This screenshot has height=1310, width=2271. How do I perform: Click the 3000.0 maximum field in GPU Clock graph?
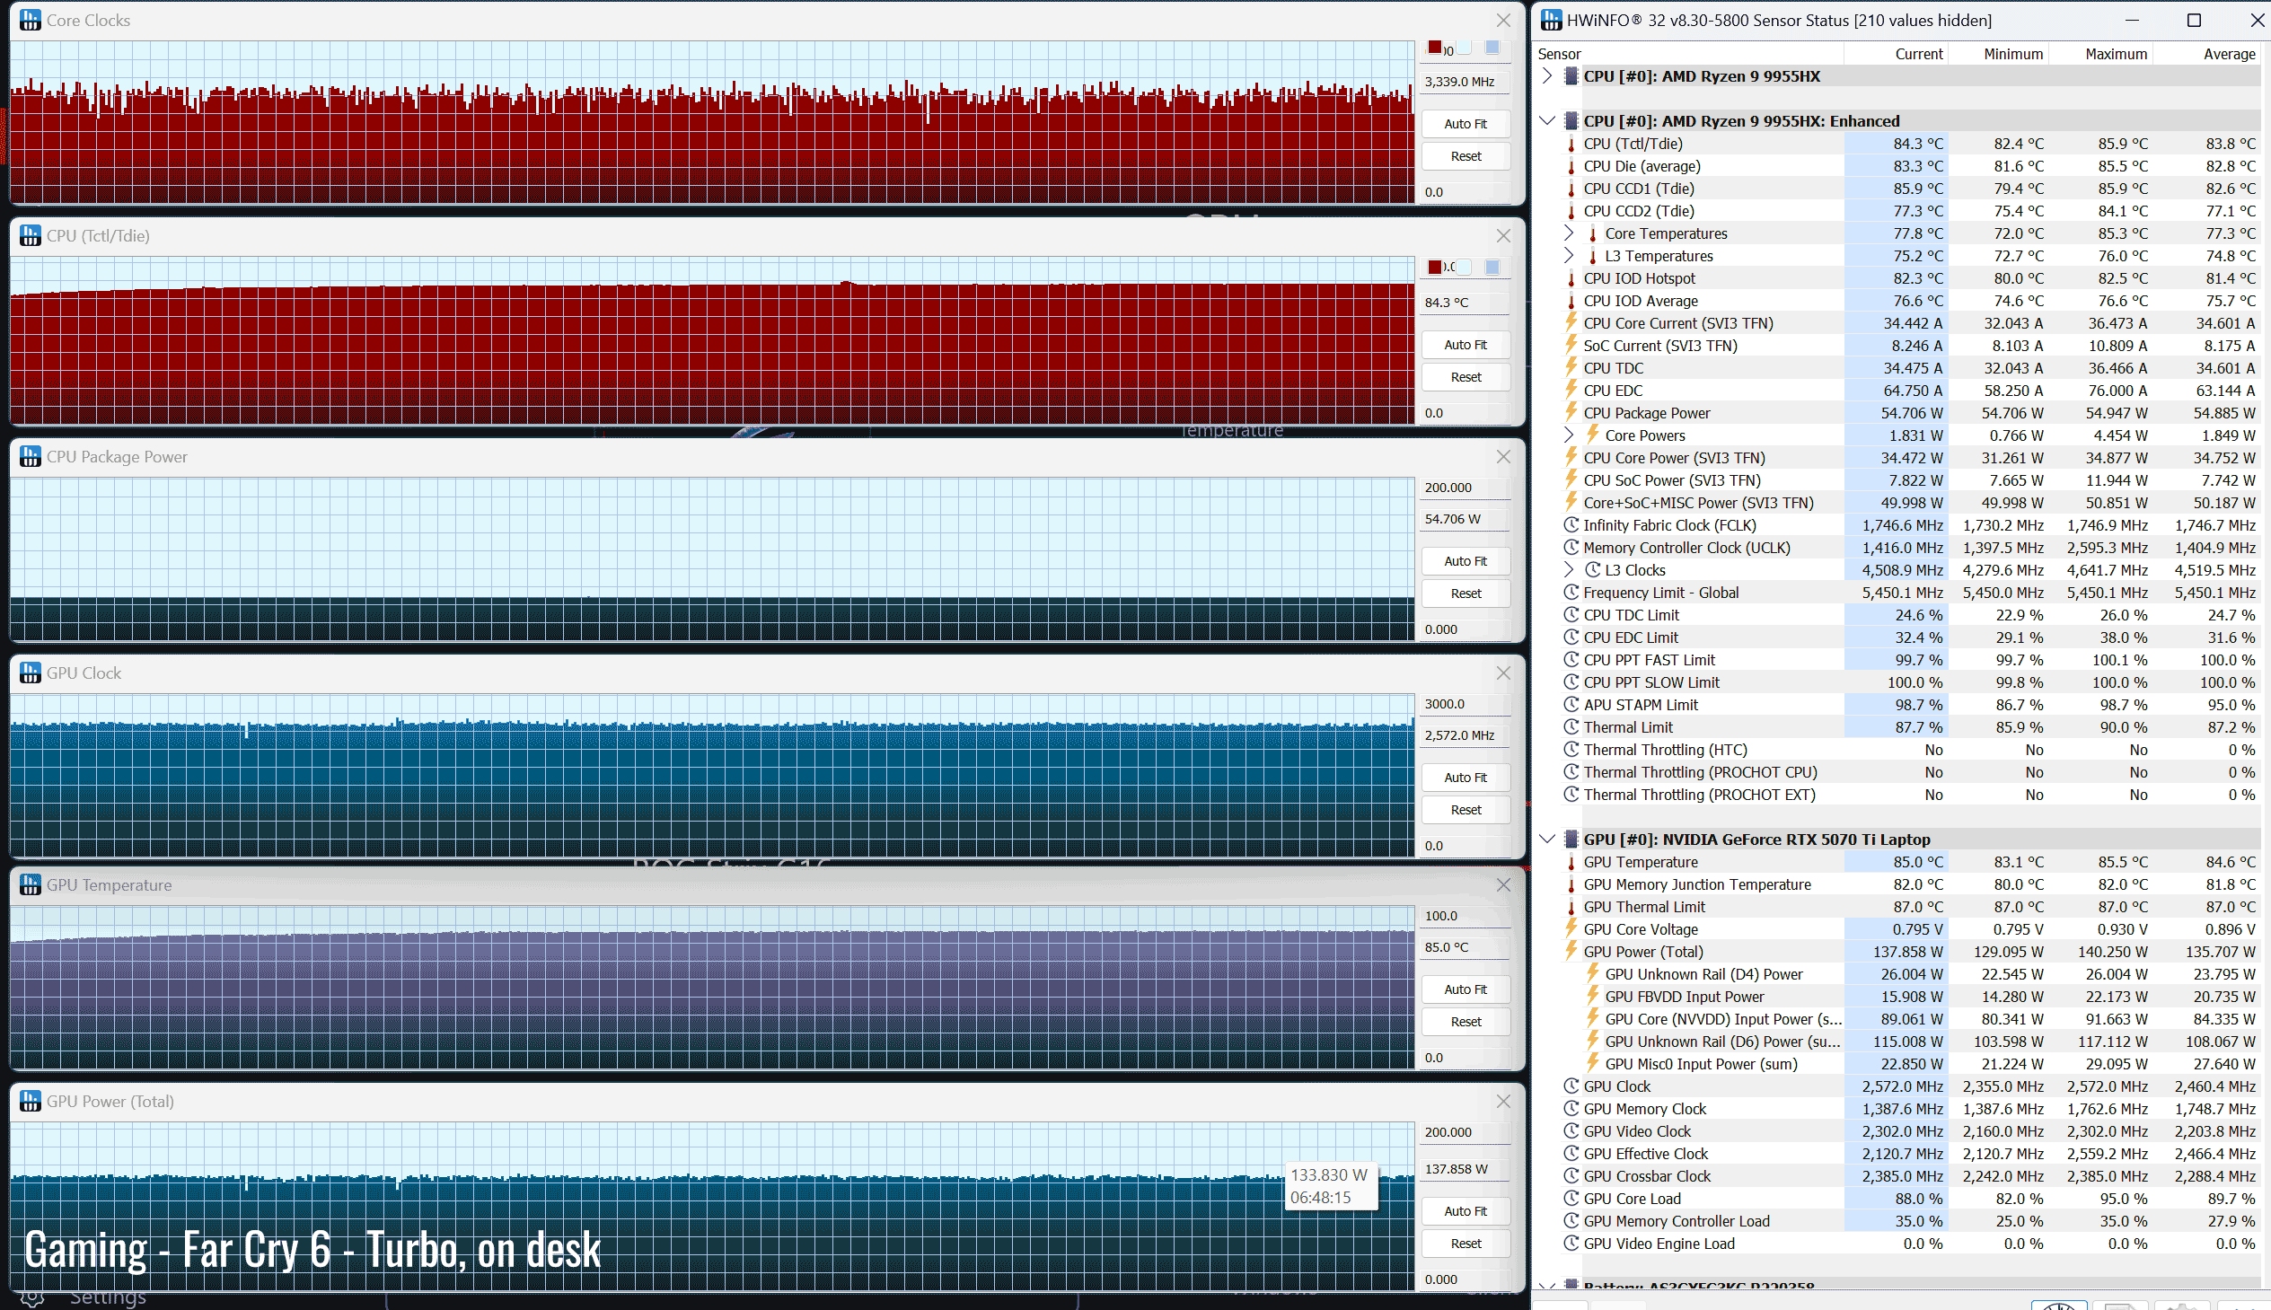tap(1465, 704)
